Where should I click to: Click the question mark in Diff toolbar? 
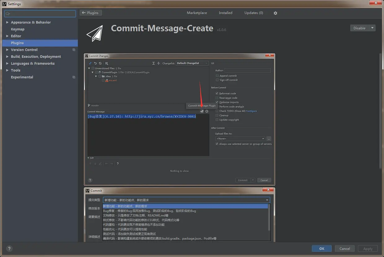[118, 163]
